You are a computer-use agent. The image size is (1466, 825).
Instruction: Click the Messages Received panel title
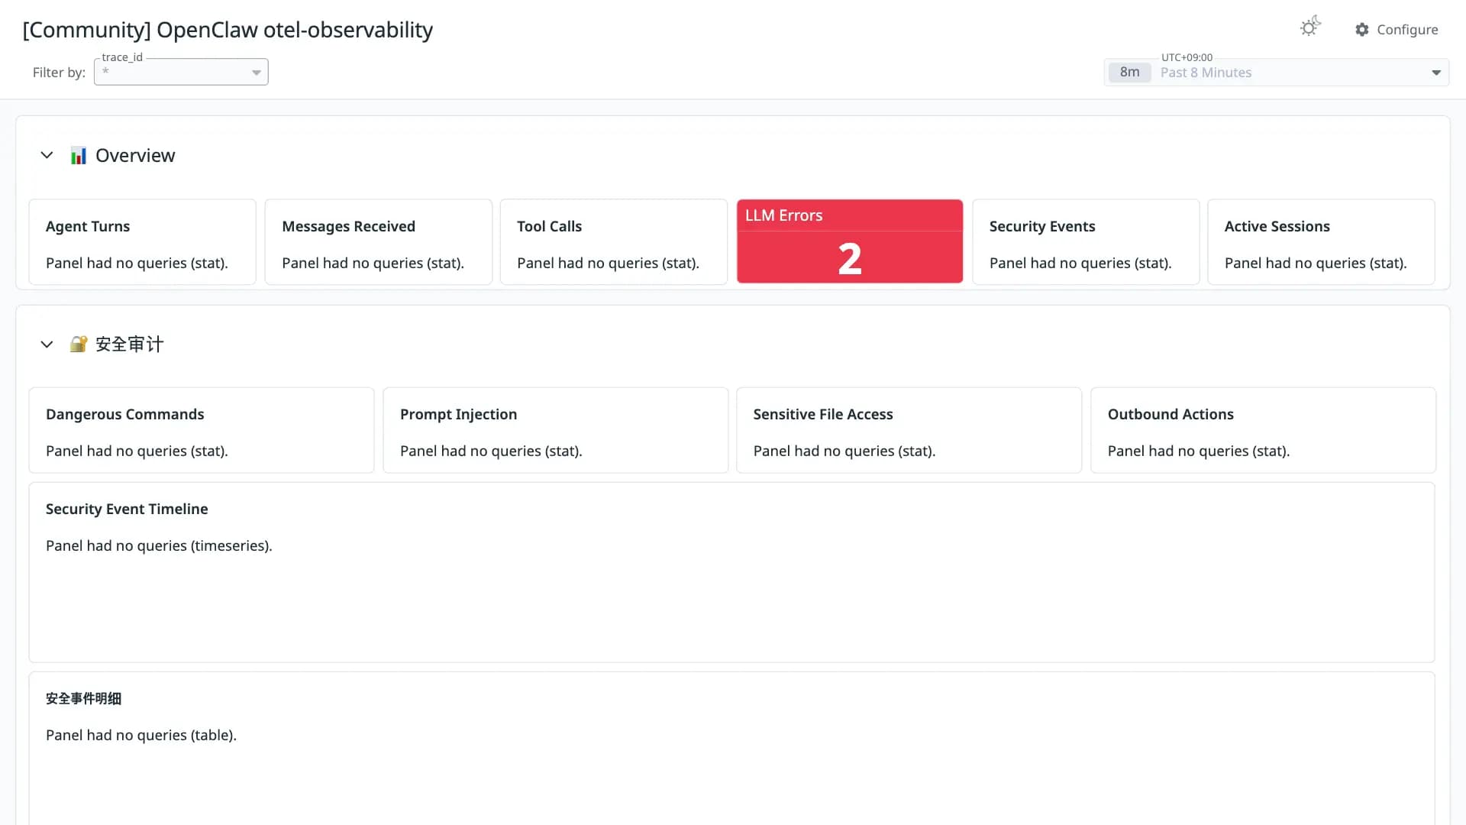point(348,226)
